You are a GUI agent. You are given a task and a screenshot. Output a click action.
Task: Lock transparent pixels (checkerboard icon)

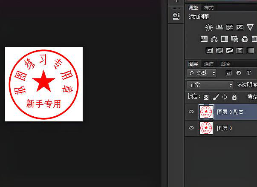tap(206, 97)
